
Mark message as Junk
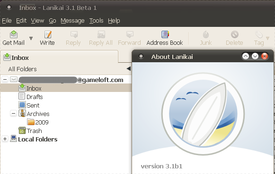click(206, 38)
